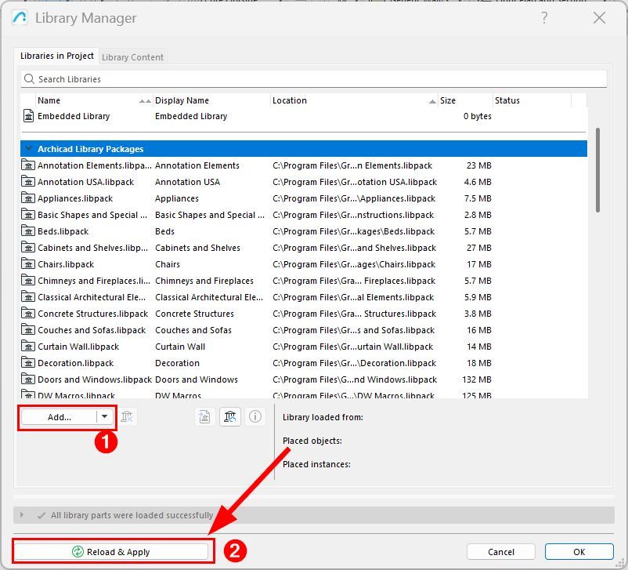Click the Embedded Library building icon
The width and height of the screenshot is (628, 570).
point(28,116)
